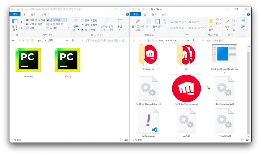Select RiotGamesApi.dll file
The height and width of the screenshot is (155, 261).
click(224, 88)
